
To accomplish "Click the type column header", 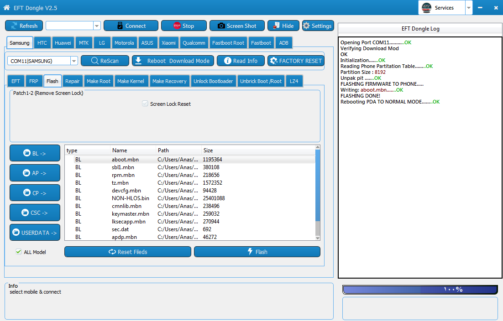I will pyautogui.click(x=88, y=150).
